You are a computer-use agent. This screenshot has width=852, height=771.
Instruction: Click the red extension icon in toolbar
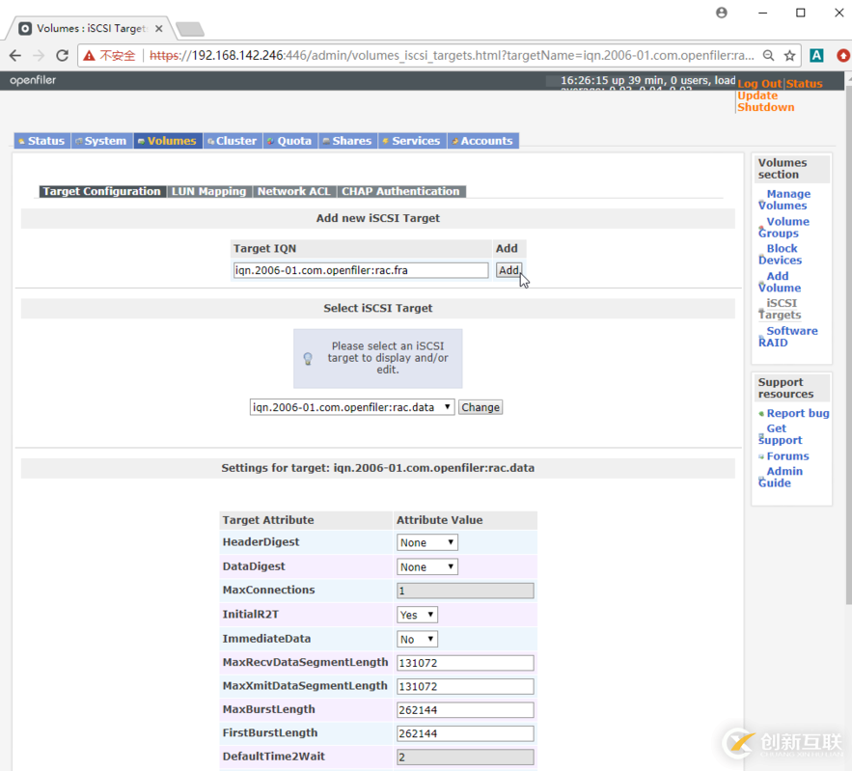coord(843,56)
